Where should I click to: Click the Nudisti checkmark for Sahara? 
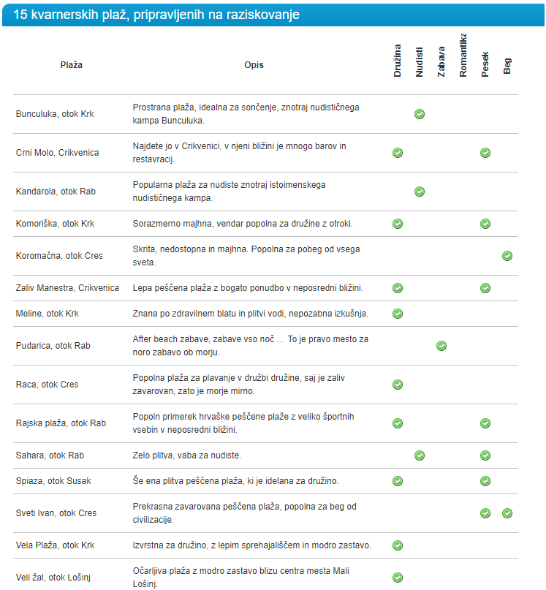pyautogui.click(x=420, y=455)
